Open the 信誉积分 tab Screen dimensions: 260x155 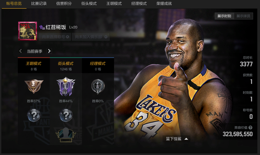[64, 4]
